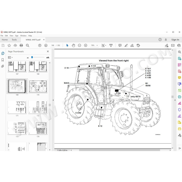Screen dimensions: 182x182
Task: Collapse right tools pane arrow
Action: [175, 100]
